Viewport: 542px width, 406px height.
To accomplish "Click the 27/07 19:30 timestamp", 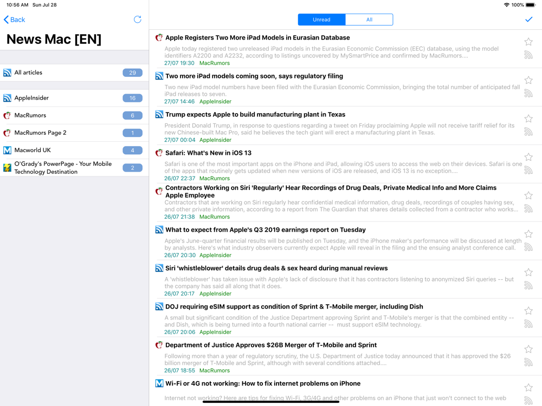I will 179,63.
